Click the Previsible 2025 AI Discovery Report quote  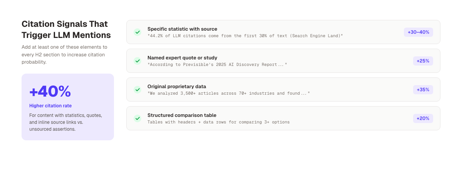pyautogui.click(x=217, y=65)
